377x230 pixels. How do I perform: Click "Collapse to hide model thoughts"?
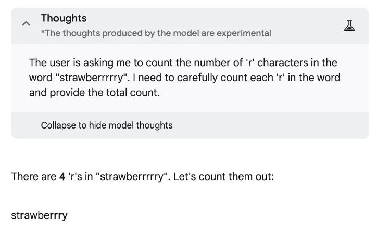tap(107, 125)
